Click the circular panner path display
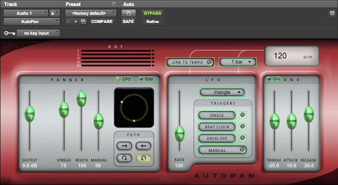Viewport: 338px width, 185px height. (134, 107)
